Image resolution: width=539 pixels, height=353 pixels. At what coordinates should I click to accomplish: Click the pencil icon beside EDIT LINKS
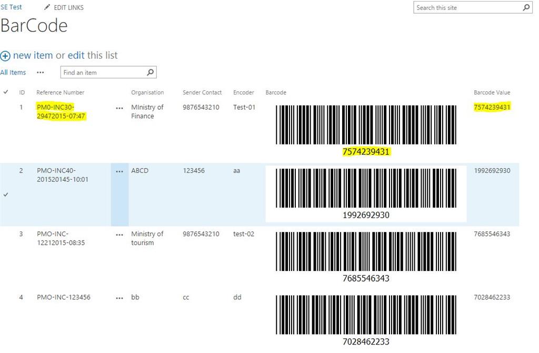(x=47, y=7)
